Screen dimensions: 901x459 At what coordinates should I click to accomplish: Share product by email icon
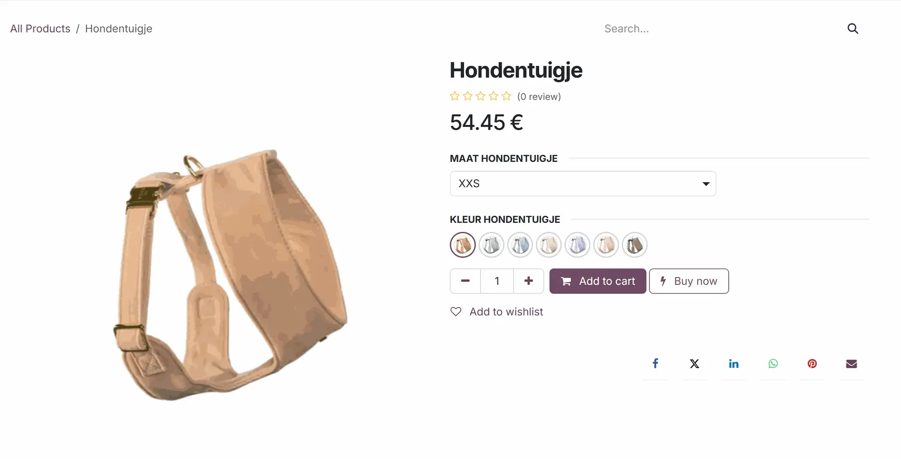pos(851,364)
